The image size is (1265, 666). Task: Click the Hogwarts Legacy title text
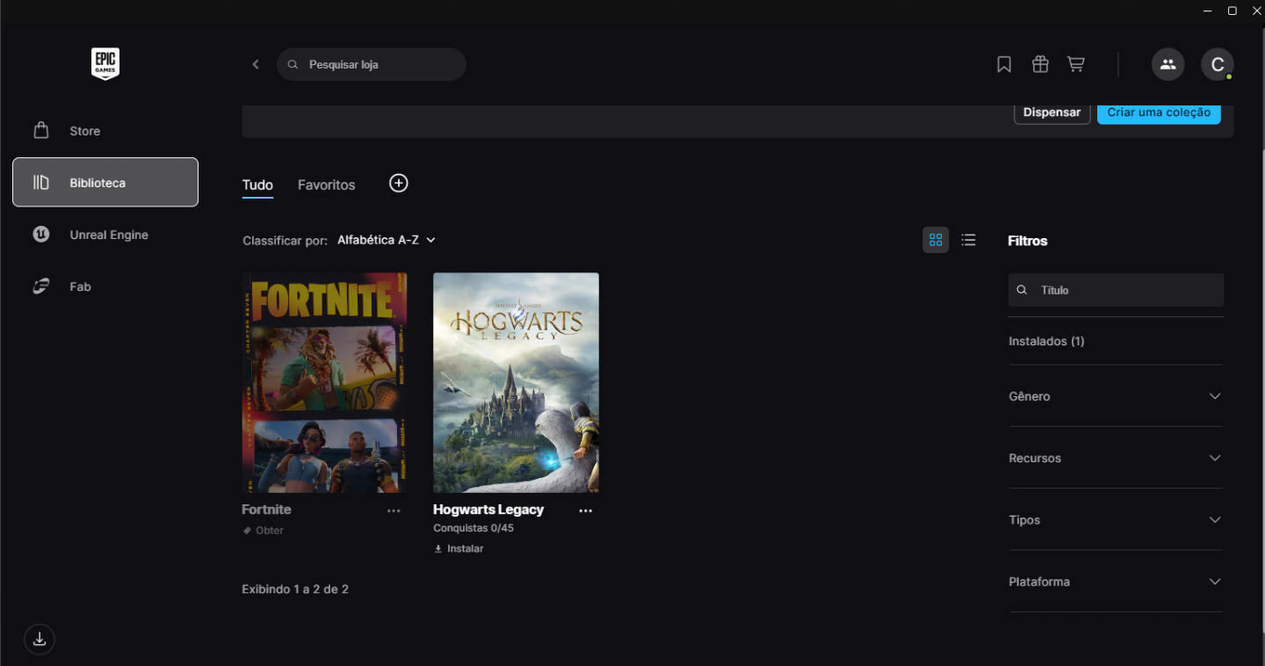pyautogui.click(x=488, y=510)
